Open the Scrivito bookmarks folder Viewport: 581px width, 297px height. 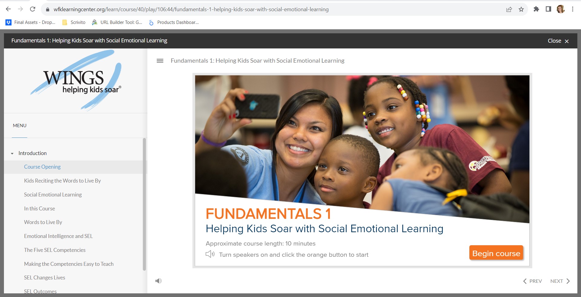[x=74, y=22]
